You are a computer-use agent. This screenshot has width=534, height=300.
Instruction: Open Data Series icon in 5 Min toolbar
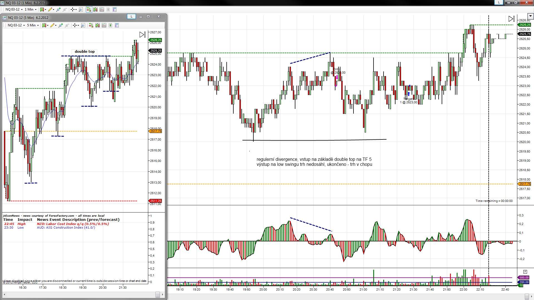[x=97, y=25]
